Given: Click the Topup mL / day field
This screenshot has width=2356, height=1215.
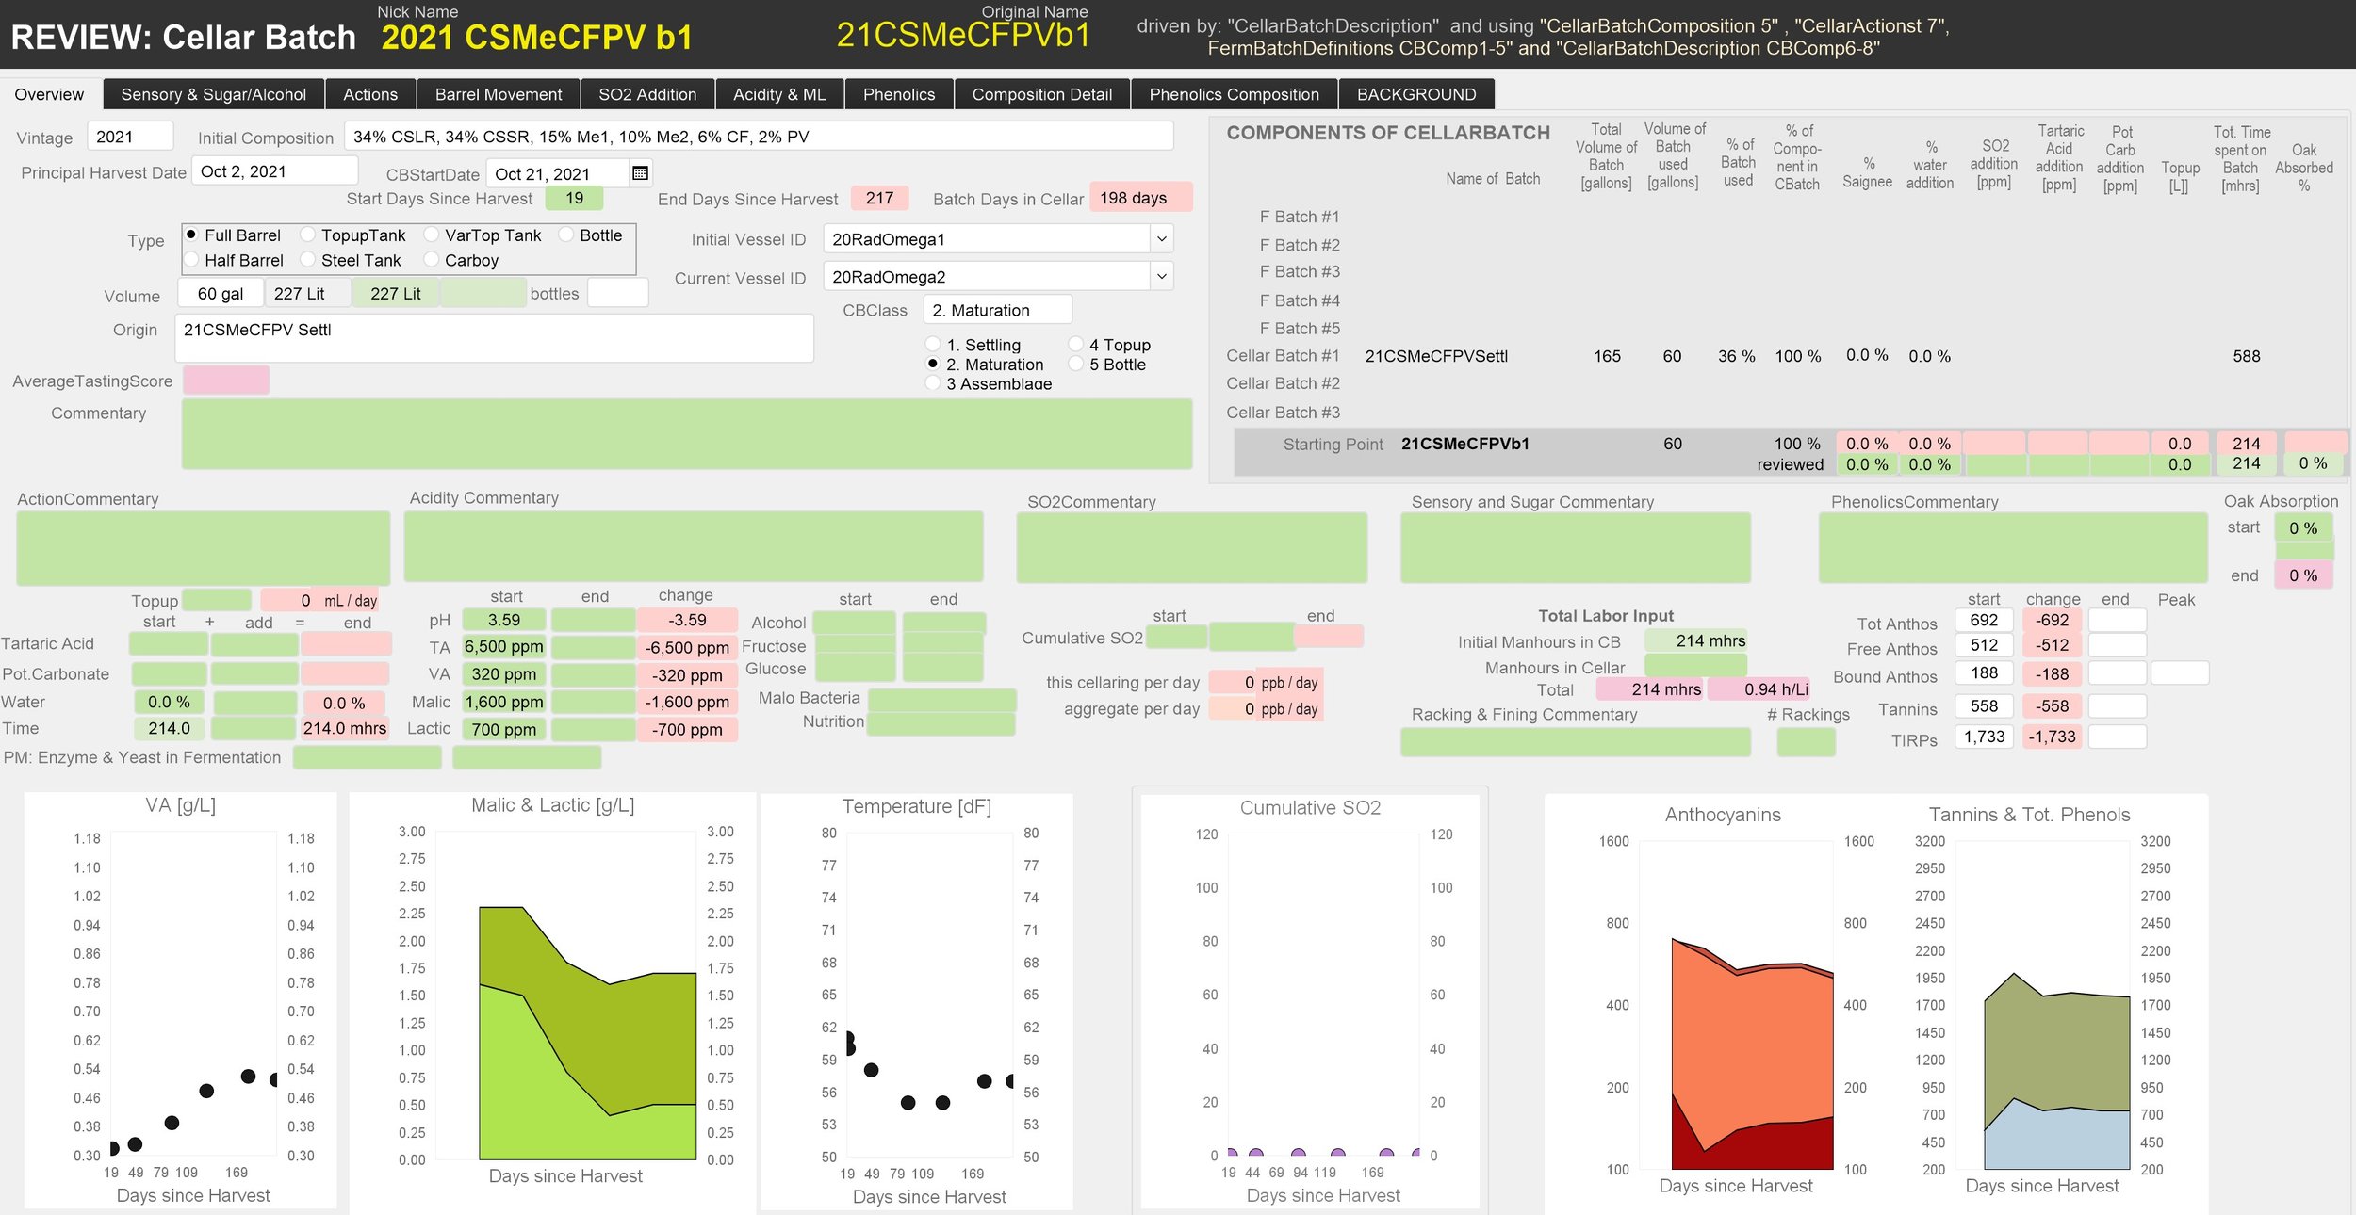Looking at the screenshot, I should click(x=319, y=600).
